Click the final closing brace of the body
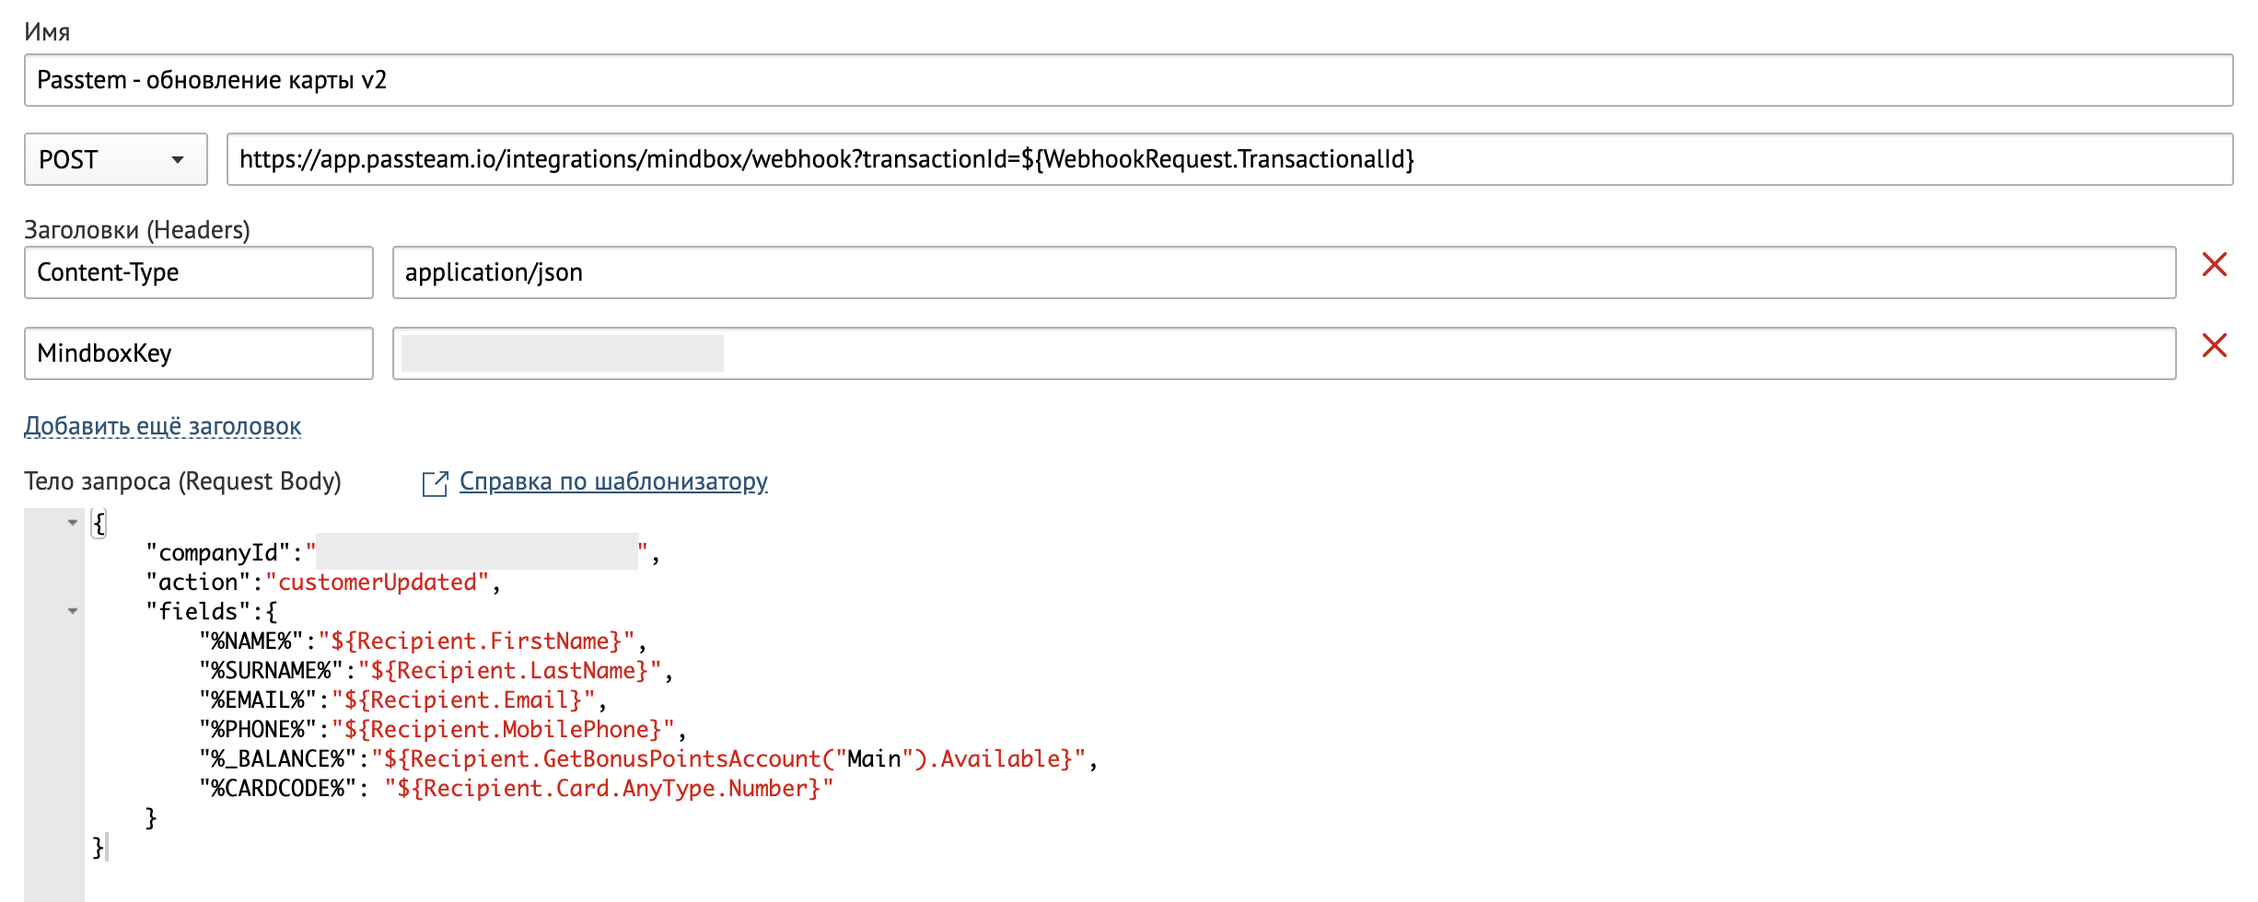Screen dimensions: 2258x902 pos(99,847)
